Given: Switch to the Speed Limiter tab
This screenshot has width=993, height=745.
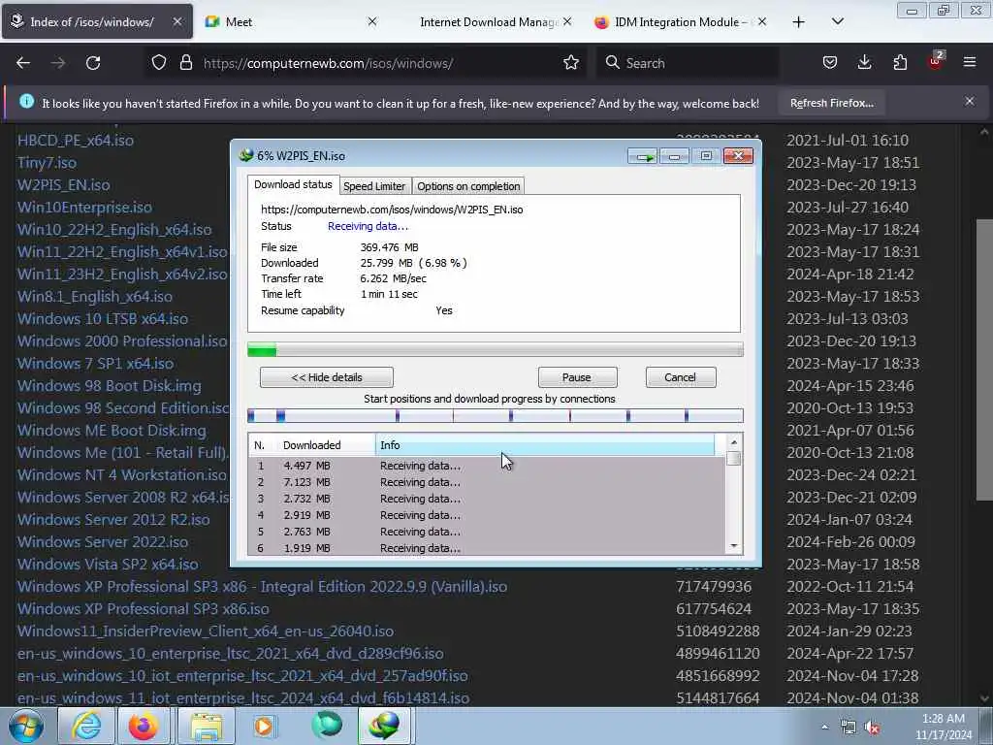Looking at the screenshot, I should [374, 186].
